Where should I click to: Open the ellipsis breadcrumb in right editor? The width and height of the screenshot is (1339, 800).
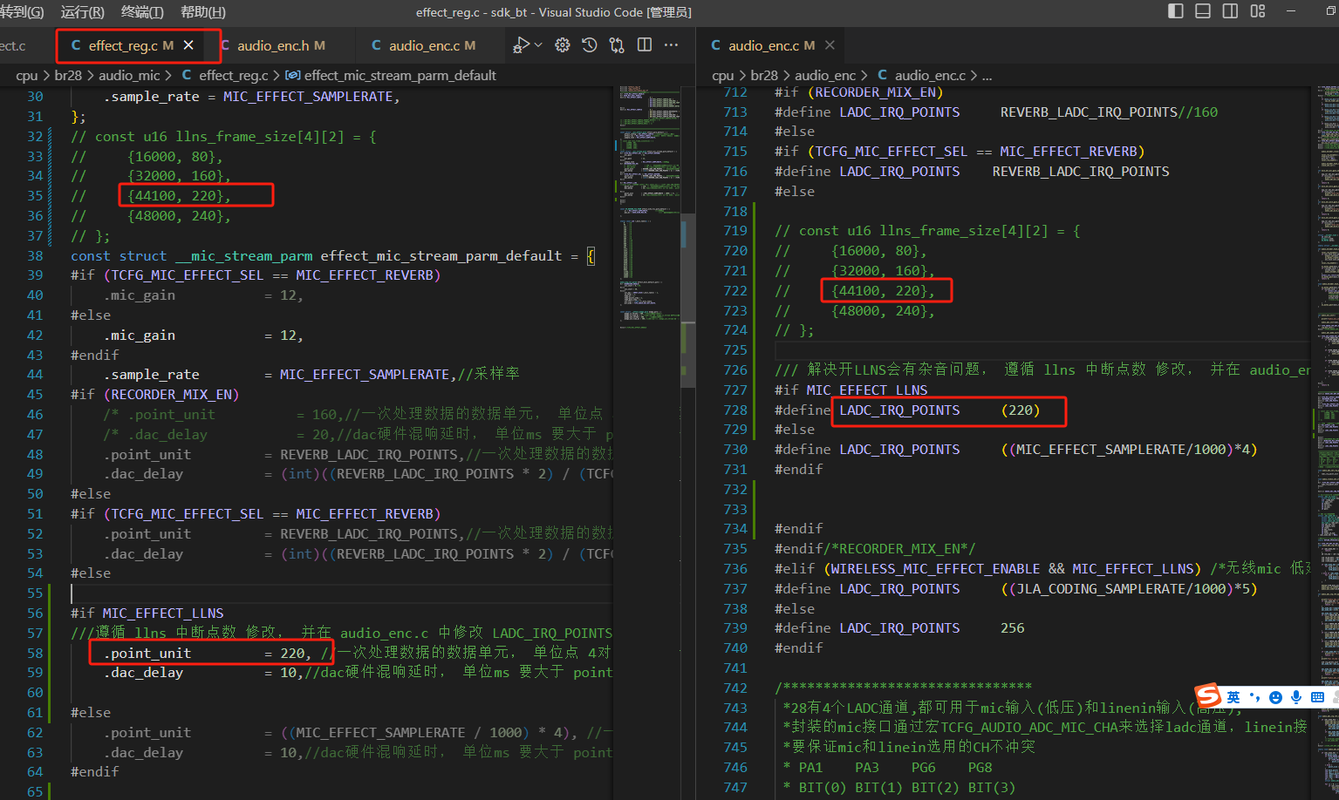[987, 76]
